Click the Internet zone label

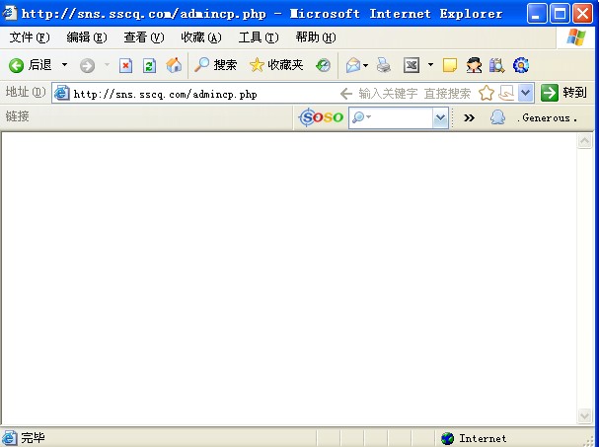click(483, 438)
